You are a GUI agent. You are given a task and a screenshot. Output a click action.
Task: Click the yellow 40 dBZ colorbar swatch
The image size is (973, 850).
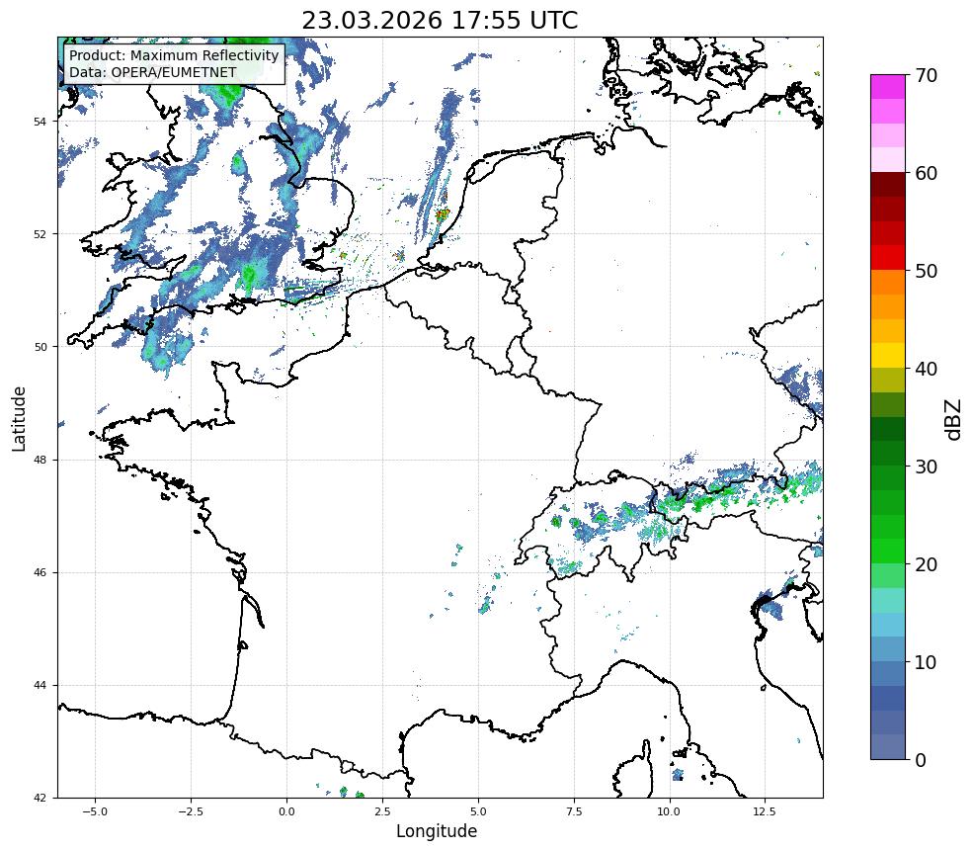click(888, 356)
